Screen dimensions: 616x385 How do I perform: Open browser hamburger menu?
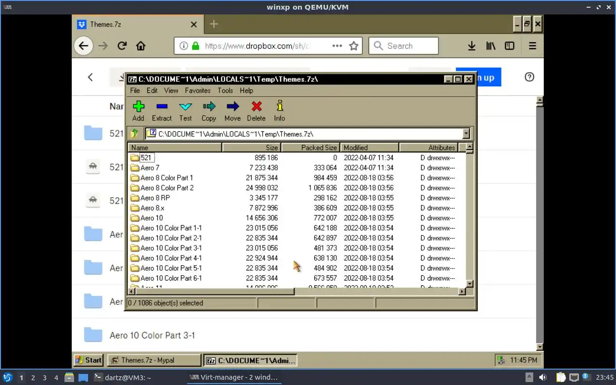click(532, 46)
